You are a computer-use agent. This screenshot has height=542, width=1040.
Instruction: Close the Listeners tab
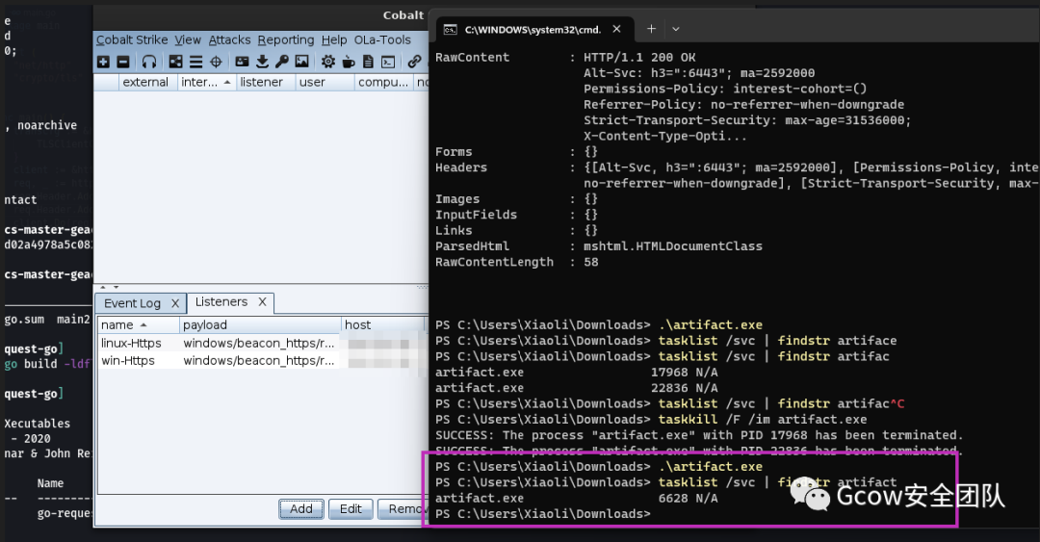262,302
